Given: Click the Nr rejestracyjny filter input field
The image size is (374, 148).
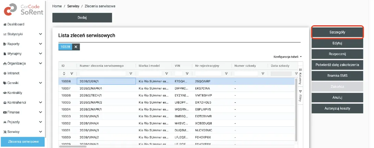Looking at the screenshot, I should coord(209,73).
